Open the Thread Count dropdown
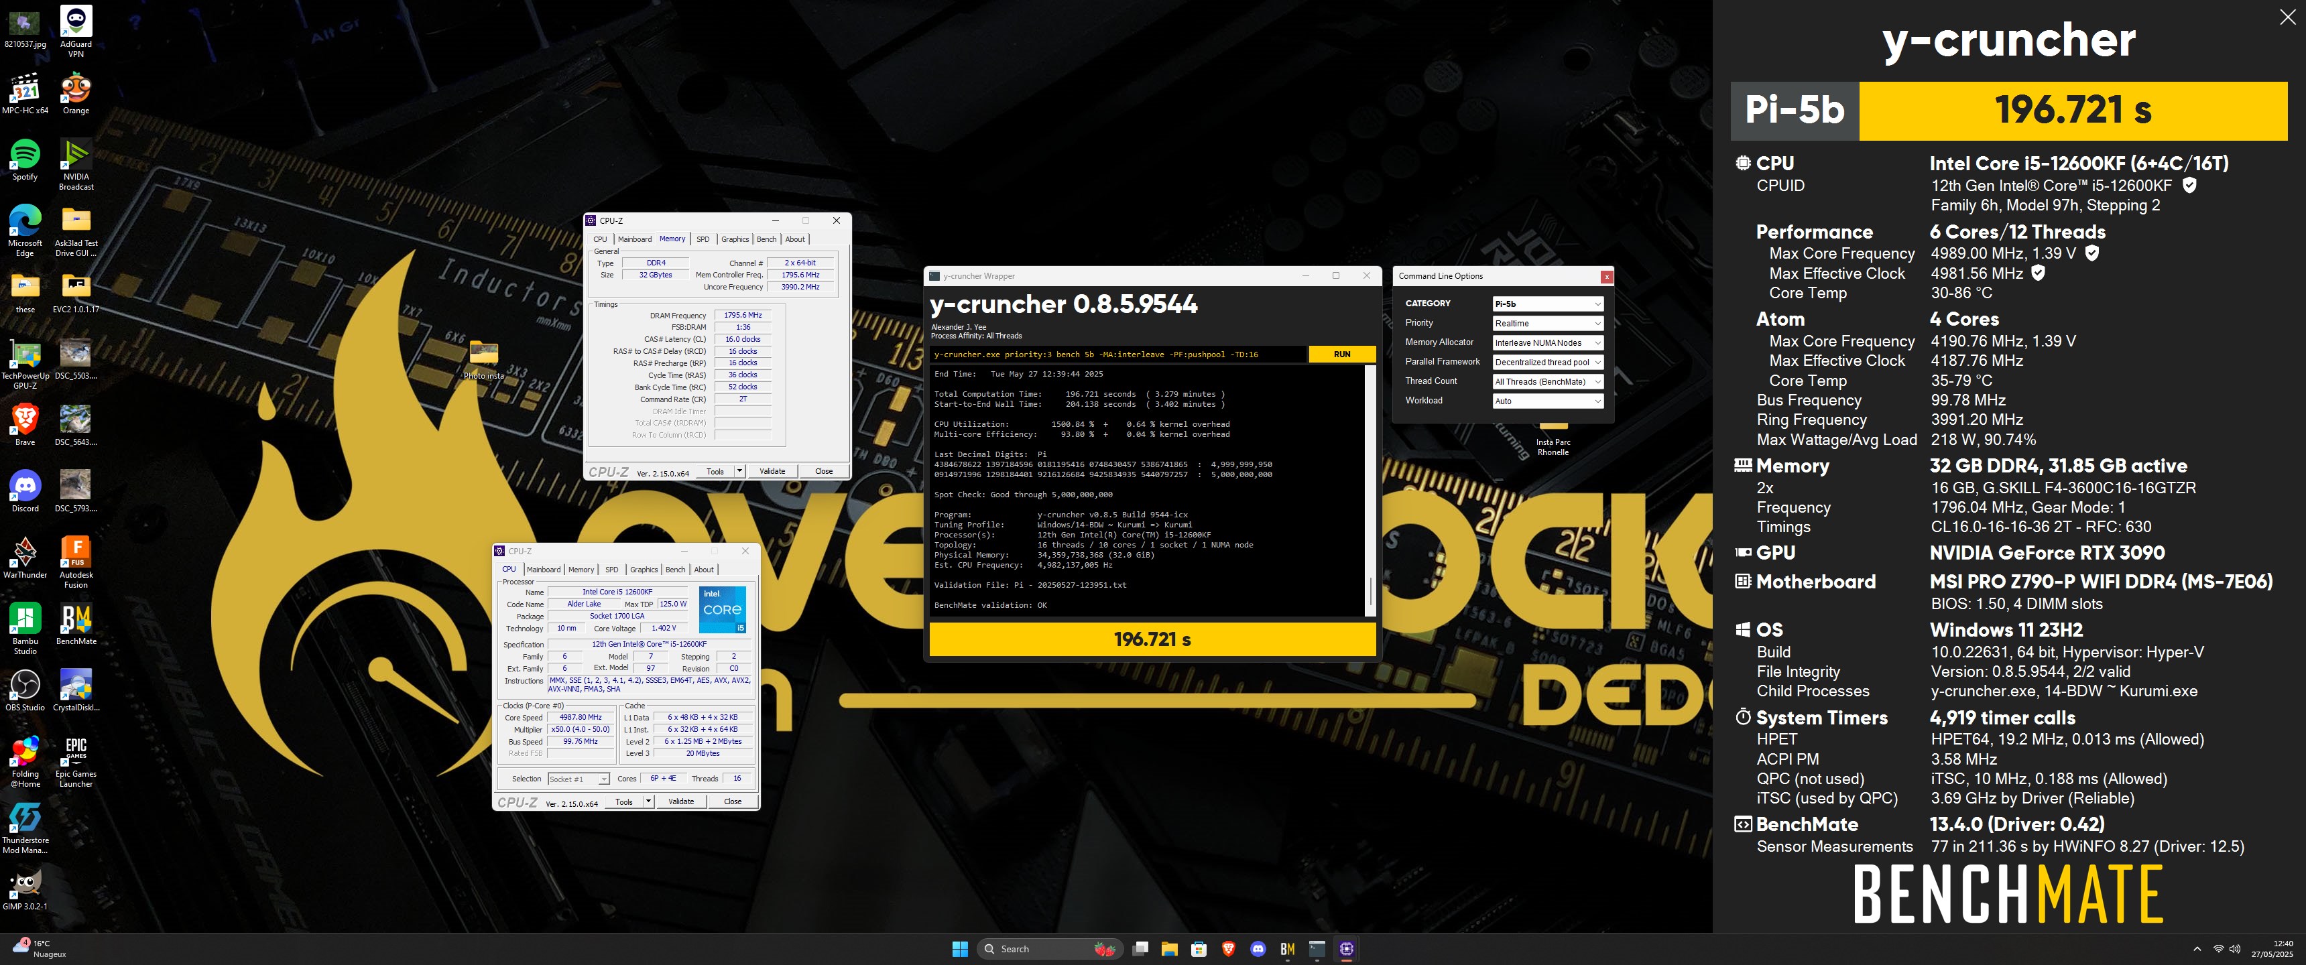Screen dimensions: 2306x965 tap(1548, 381)
